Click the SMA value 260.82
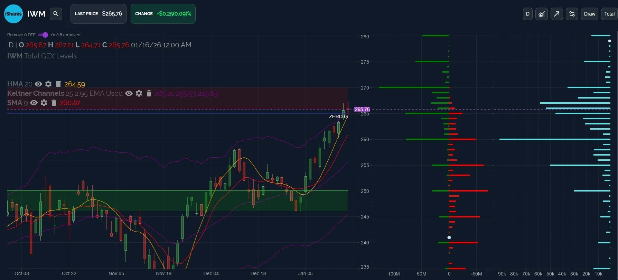This screenshot has width=618, height=280. click(x=70, y=103)
